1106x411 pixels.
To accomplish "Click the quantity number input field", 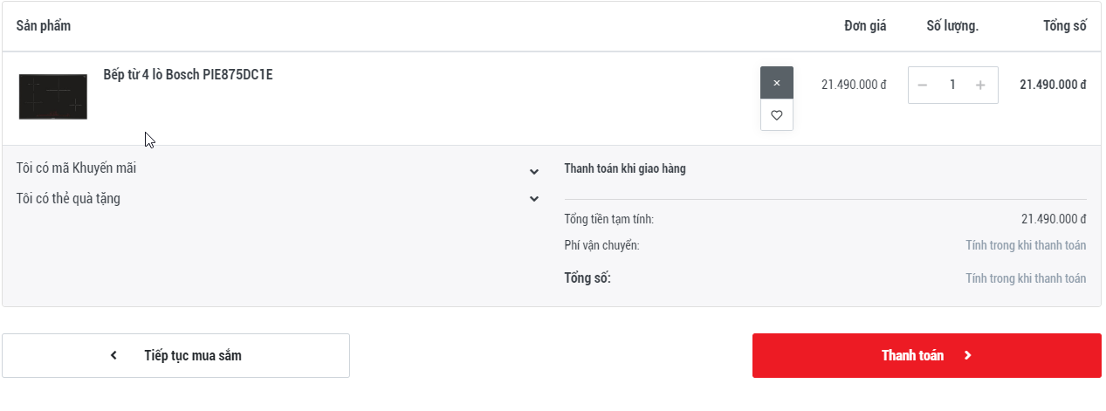I will 952,86.
